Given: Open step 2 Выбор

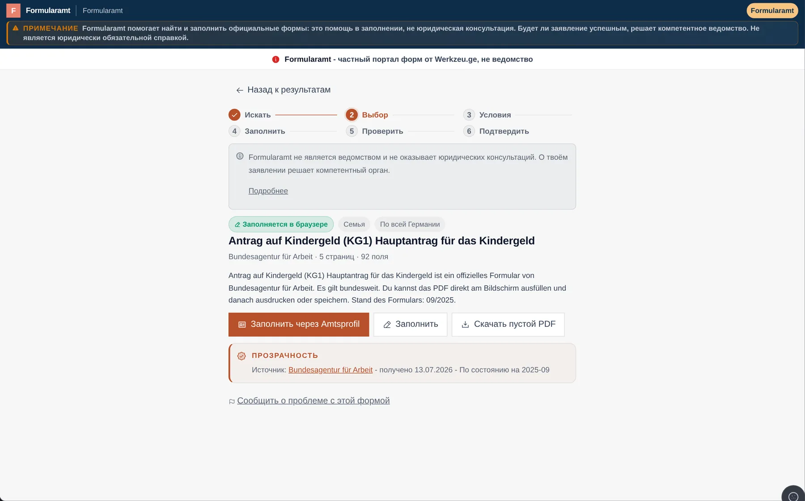Looking at the screenshot, I should (x=367, y=115).
